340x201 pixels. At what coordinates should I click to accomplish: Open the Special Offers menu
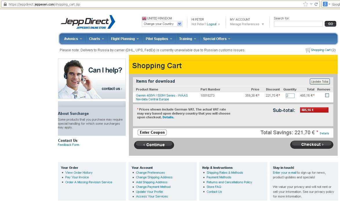tap(217, 39)
